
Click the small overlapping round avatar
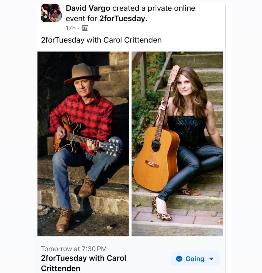[55, 16]
